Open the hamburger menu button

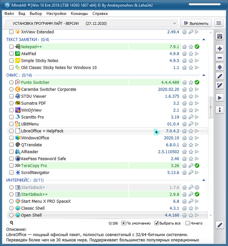click(218, 23)
